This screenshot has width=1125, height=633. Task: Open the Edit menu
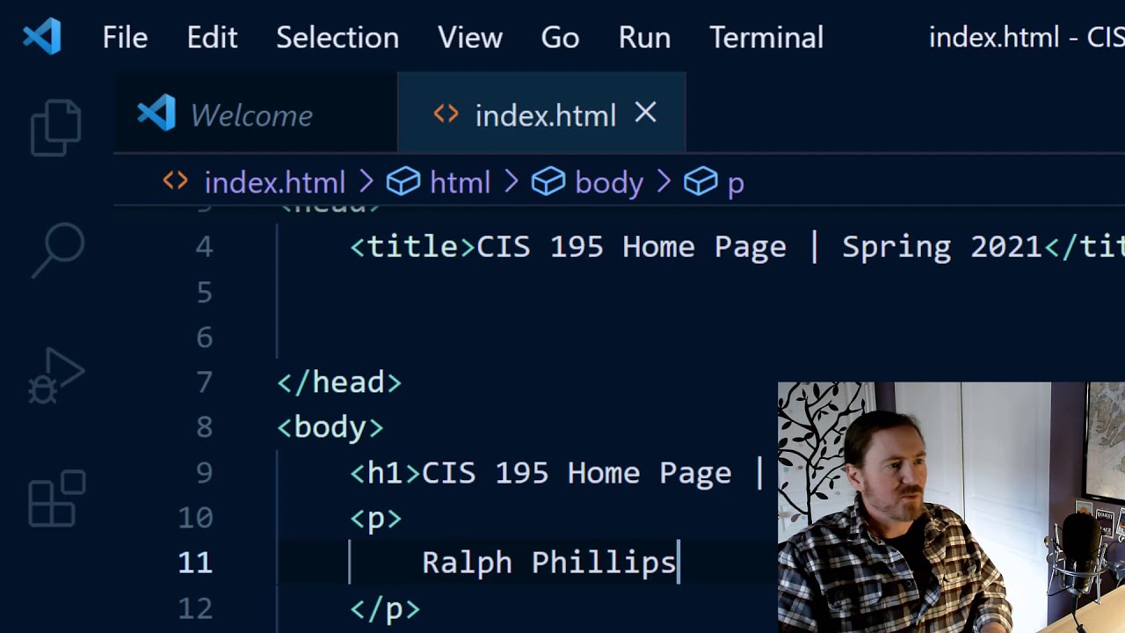click(212, 38)
